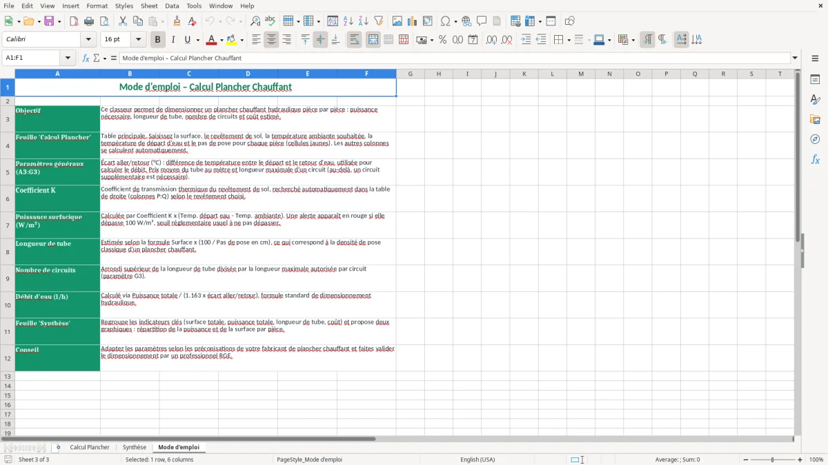The height and width of the screenshot is (465, 828).
Task: Click the English (USA) language status field
Action: pos(477,459)
